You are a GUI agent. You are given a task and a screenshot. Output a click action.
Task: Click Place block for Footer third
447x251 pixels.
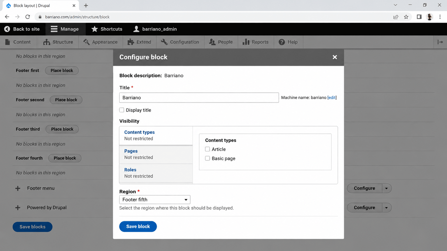62,129
